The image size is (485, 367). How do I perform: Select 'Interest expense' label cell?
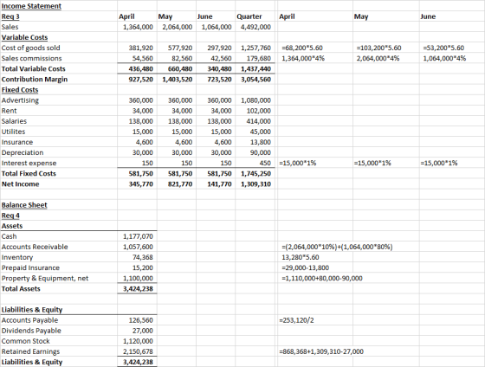point(29,164)
